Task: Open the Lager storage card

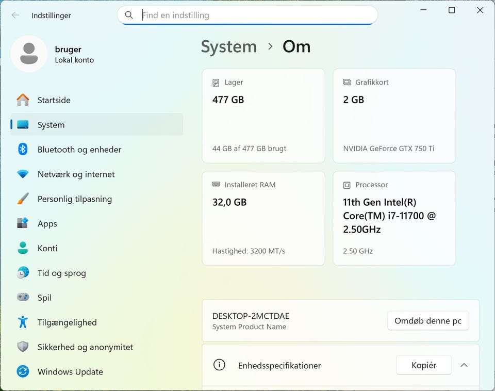Action: (263, 116)
